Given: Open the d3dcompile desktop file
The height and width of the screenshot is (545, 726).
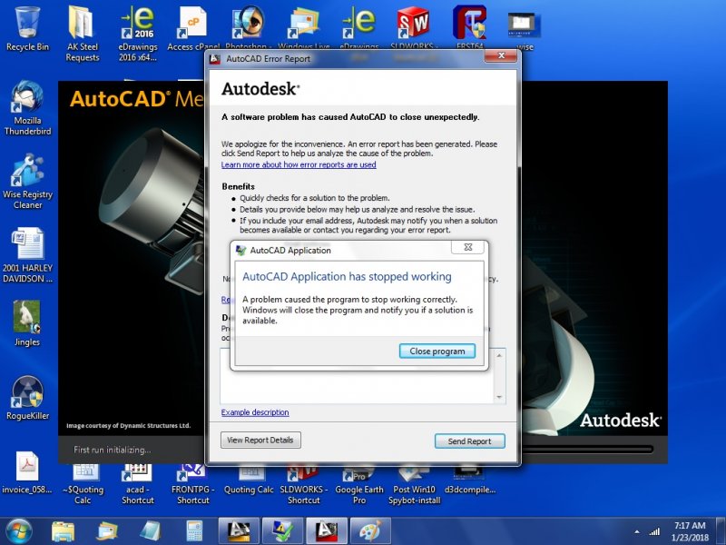Looking at the screenshot, I should point(470,481).
